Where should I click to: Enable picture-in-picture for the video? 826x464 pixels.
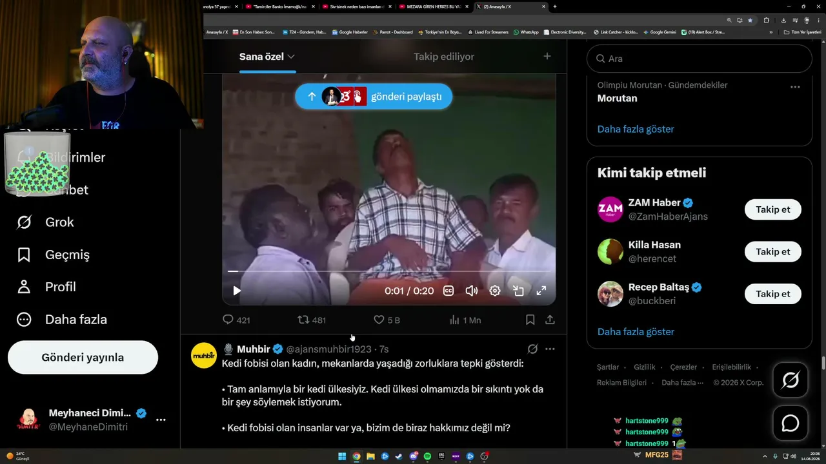[518, 291]
